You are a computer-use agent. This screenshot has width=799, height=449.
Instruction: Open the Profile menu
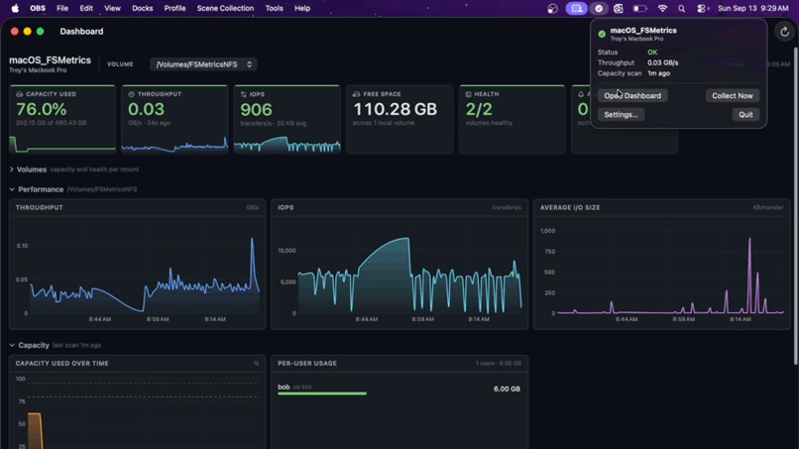174,8
